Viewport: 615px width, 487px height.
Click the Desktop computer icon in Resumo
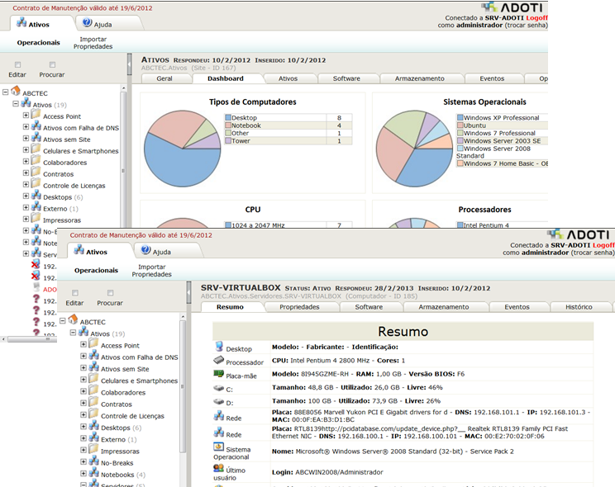[x=218, y=348]
